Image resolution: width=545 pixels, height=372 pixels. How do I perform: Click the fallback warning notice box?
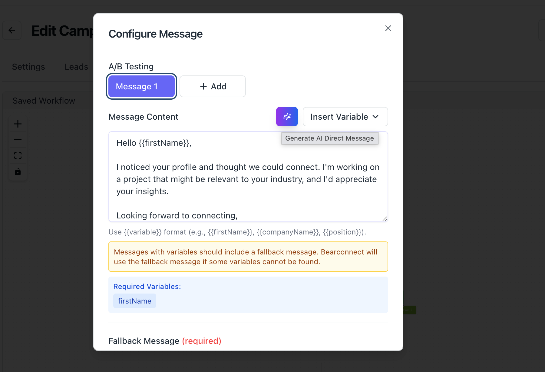coord(248,257)
